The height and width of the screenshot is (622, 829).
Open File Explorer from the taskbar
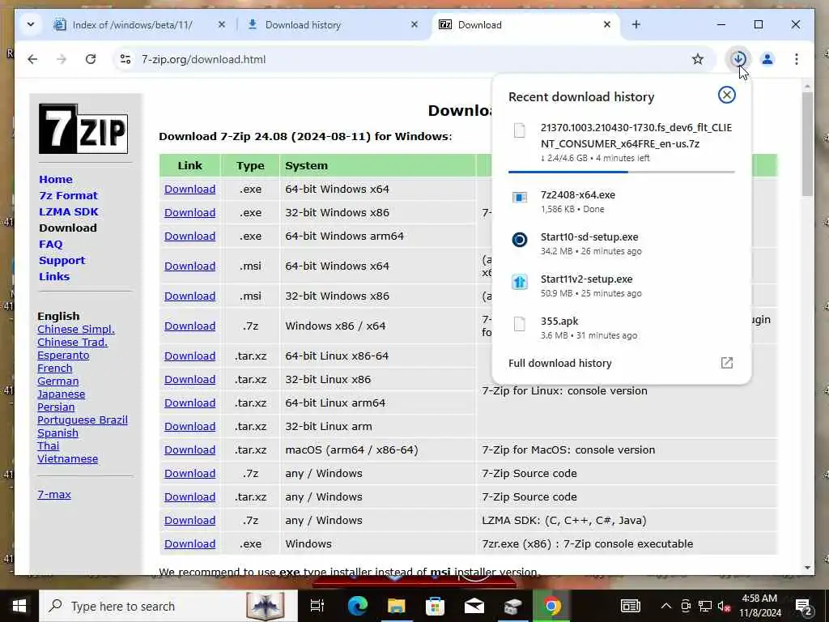[396, 606]
